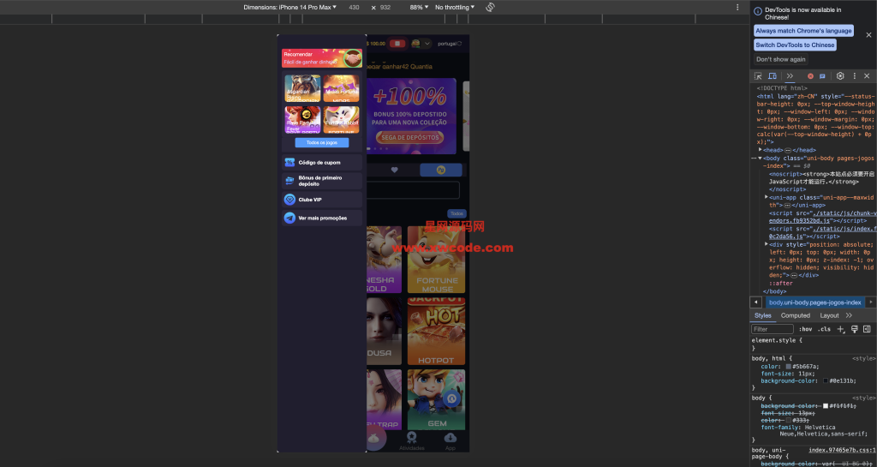Click the #5b667a color swatch
The width and height of the screenshot is (877, 467).
(789, 366)
